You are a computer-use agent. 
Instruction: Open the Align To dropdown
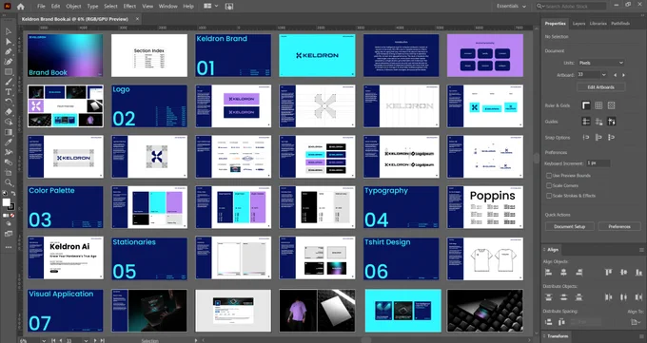click(x=636, y=322)
